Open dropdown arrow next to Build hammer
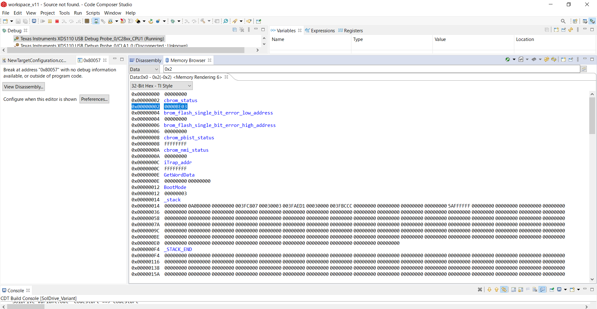Viewport: 597px width, 309px height. (209, 21)
